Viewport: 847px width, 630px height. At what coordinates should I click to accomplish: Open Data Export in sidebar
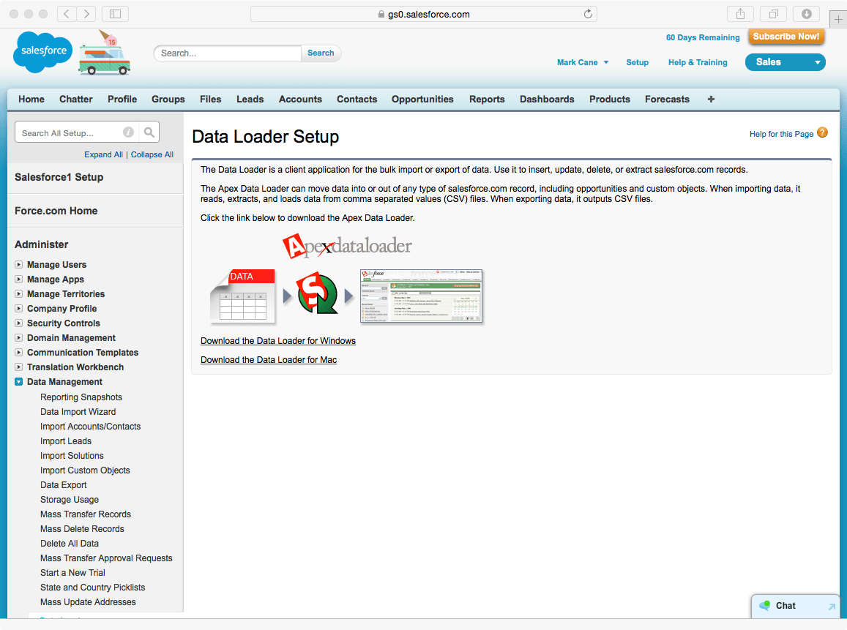point(63,485)
